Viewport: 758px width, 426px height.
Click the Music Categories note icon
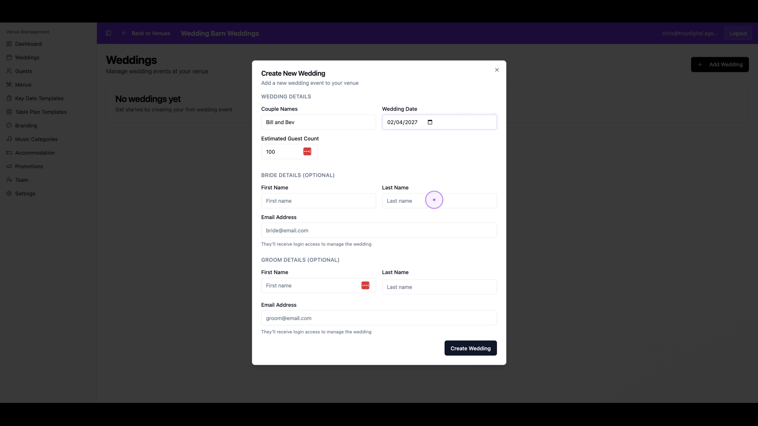tap(9, 139)
